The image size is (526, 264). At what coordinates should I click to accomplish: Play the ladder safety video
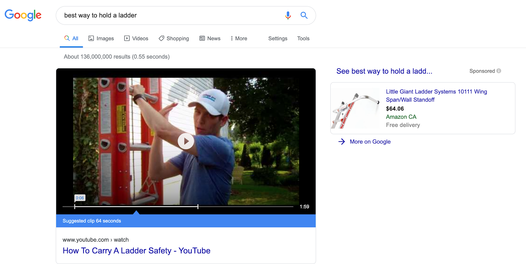tap(186, 141)
